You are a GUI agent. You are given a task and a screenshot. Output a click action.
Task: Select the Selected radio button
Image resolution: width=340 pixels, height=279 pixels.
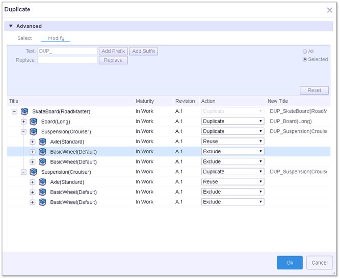[x=305, y=59]
